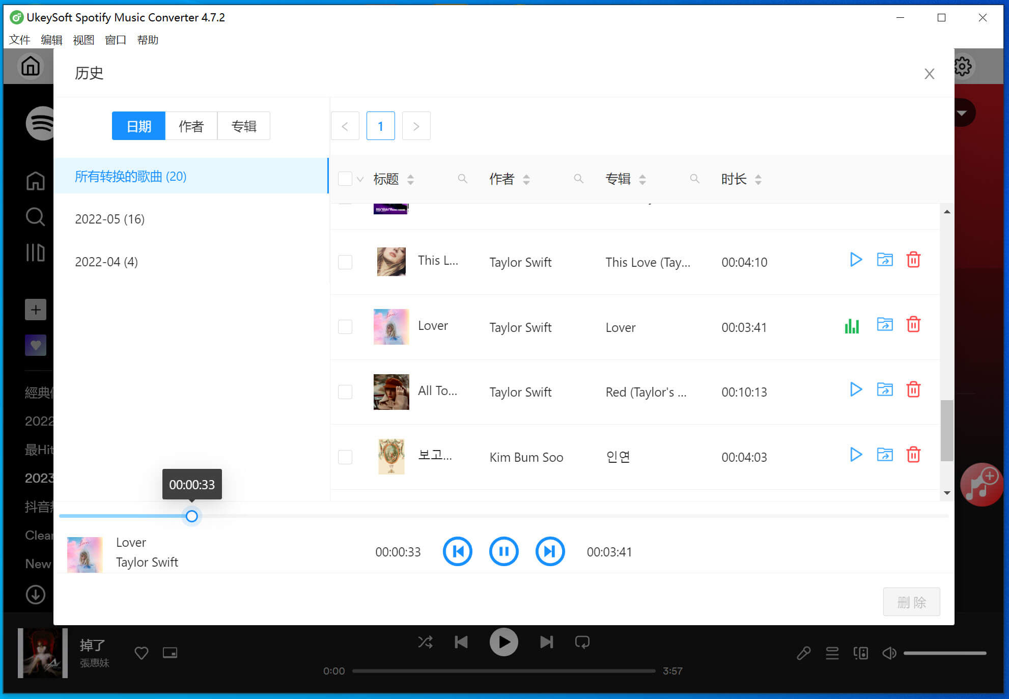Image resolution: width=1009 pixels, height=699 pixels.
Task: Close the 历史 history panel
Action: [x=930, y=74]
